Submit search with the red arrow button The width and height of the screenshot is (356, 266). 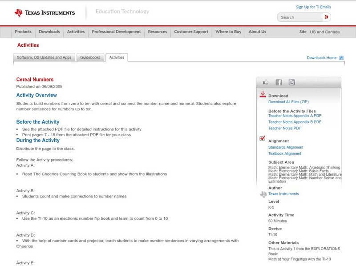(327, 17)
